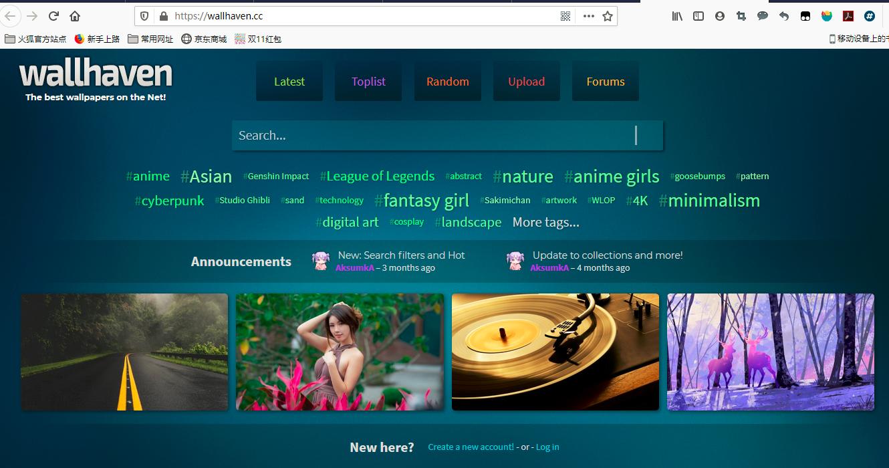Browse the #abstract tag
The width and height of the screenshot is (889, 468).
tap(463, 177)
